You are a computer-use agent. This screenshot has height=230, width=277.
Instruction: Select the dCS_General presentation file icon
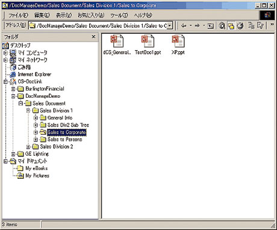tap(117, 41)
